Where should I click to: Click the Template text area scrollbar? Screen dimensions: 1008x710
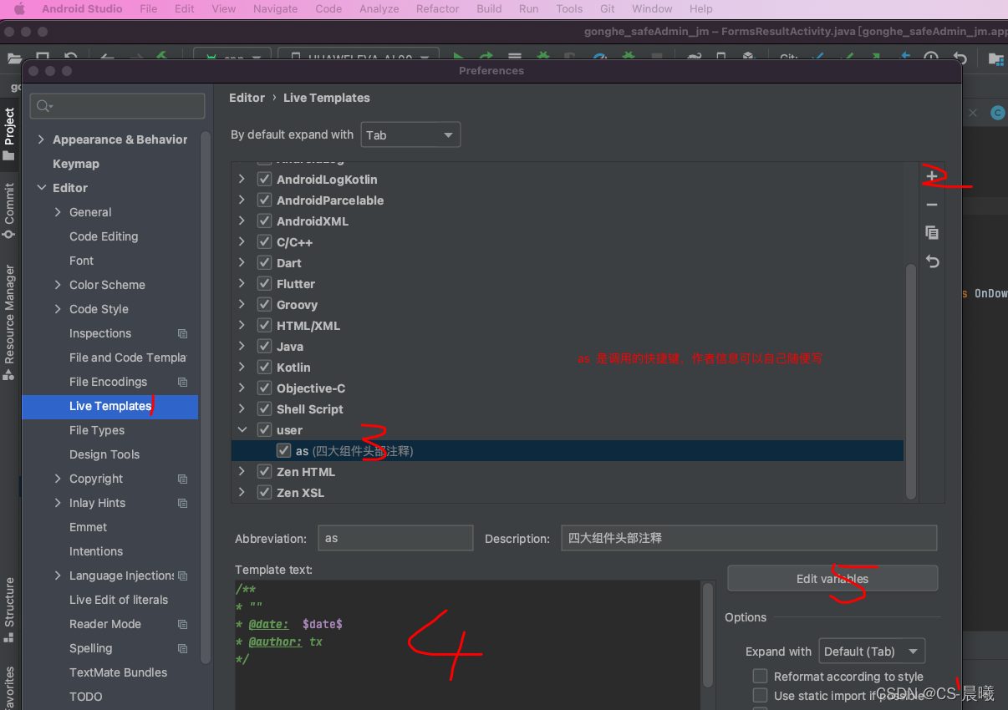(x=708, y=635)
